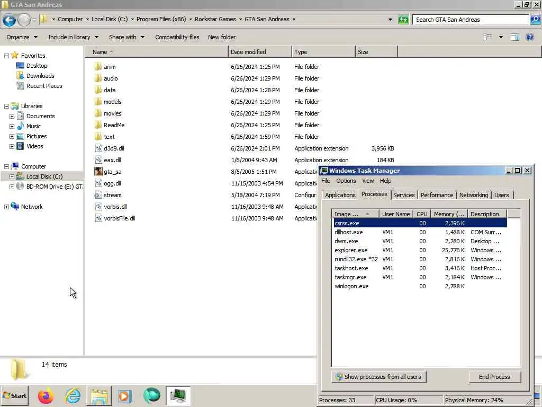Screen dimensions: 542x407
Task: Select the dwm.exe process row
Action: click(x=419, y=241)
